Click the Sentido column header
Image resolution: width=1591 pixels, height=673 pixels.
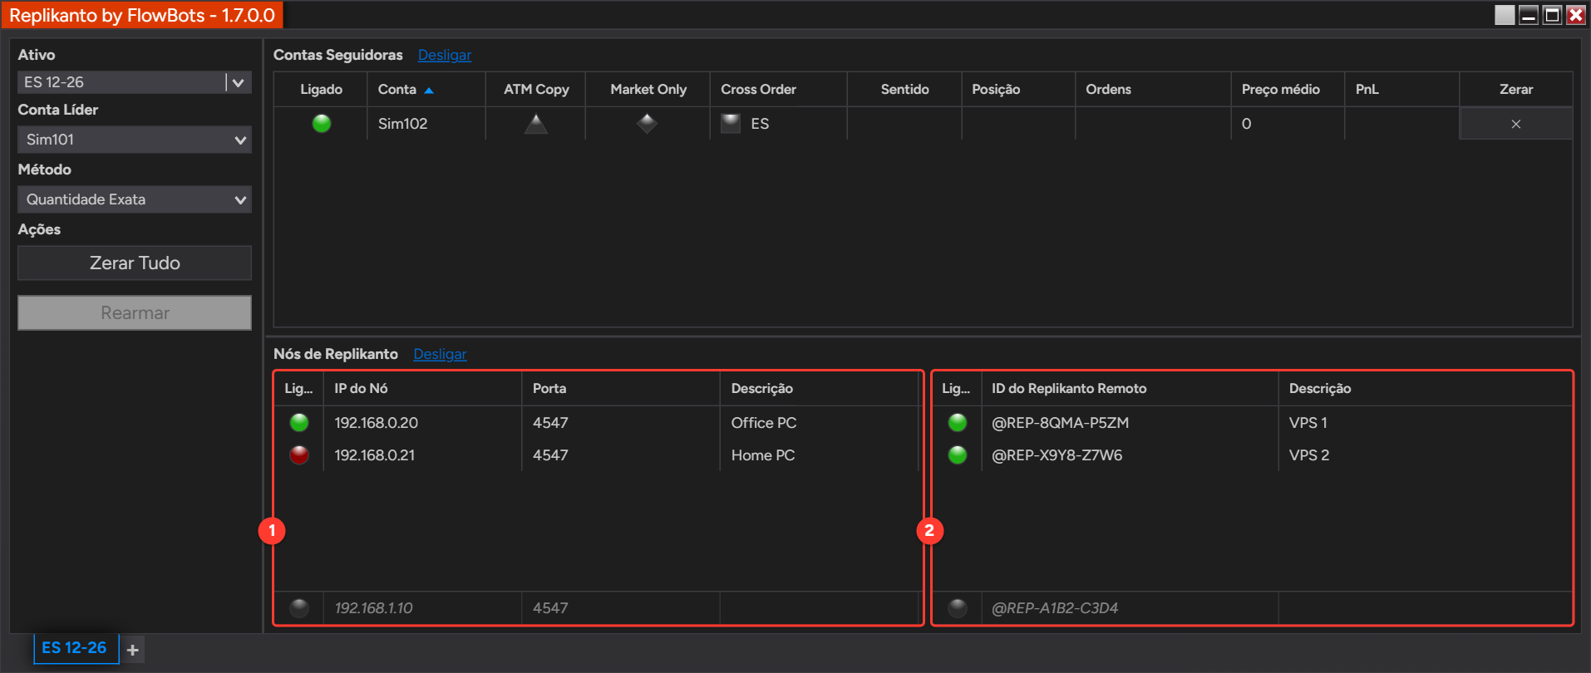click(x=904, y=89)
